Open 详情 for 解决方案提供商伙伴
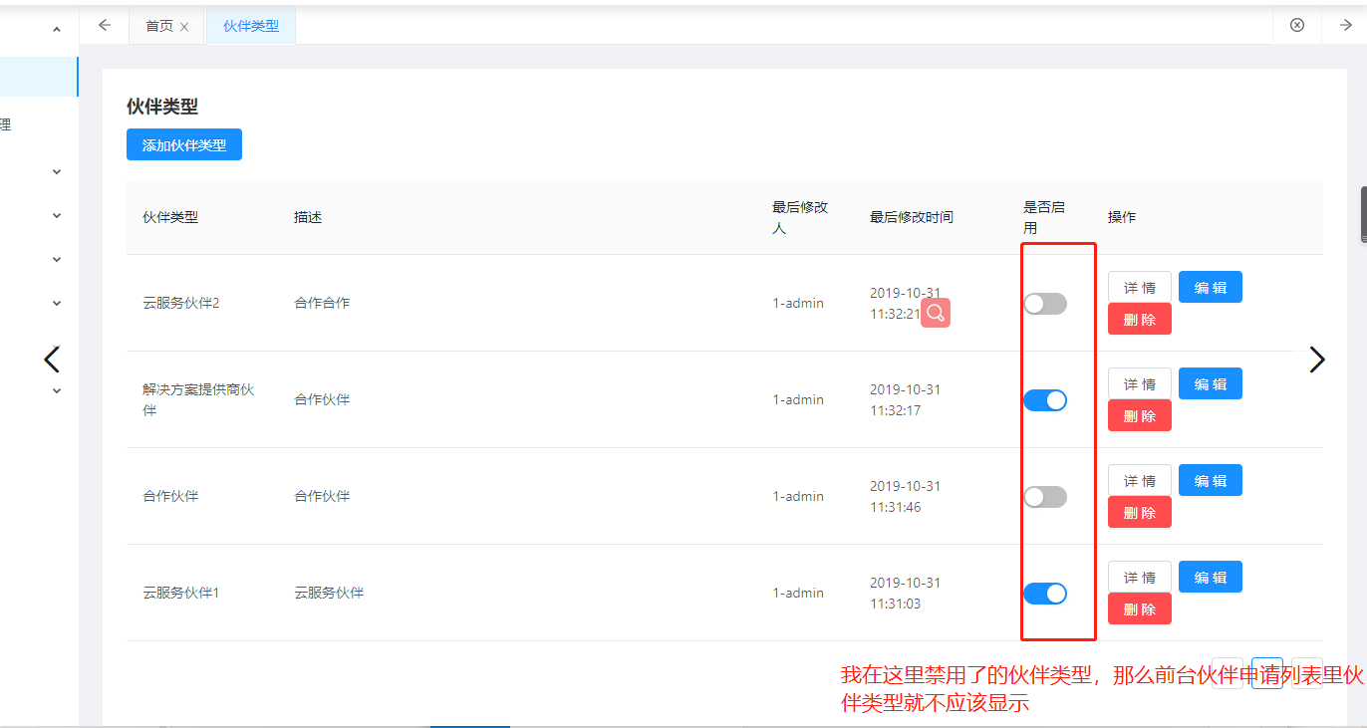 [1140, 384]
